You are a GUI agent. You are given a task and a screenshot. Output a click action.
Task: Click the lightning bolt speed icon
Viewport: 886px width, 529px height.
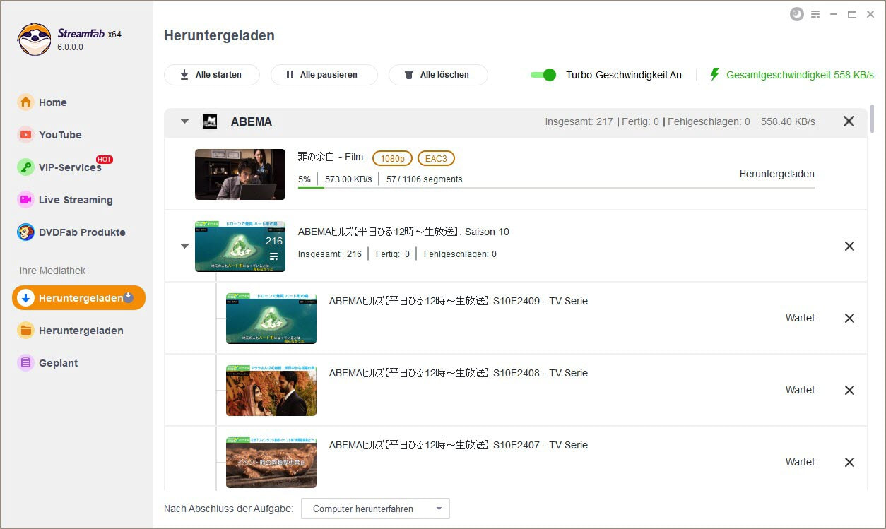715,74
